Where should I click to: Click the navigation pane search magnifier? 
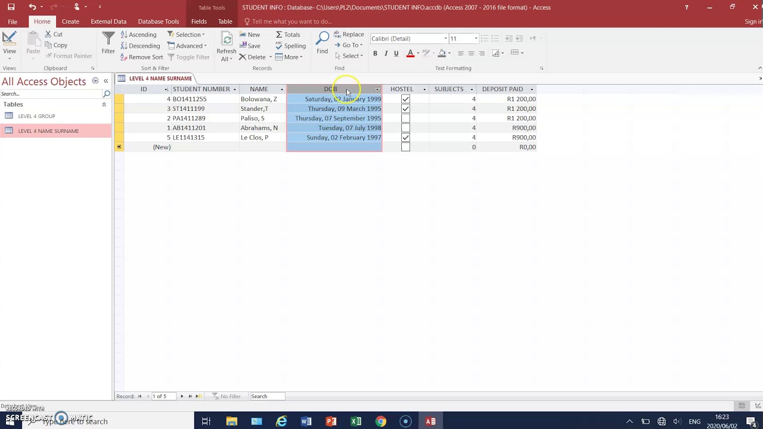107,94
